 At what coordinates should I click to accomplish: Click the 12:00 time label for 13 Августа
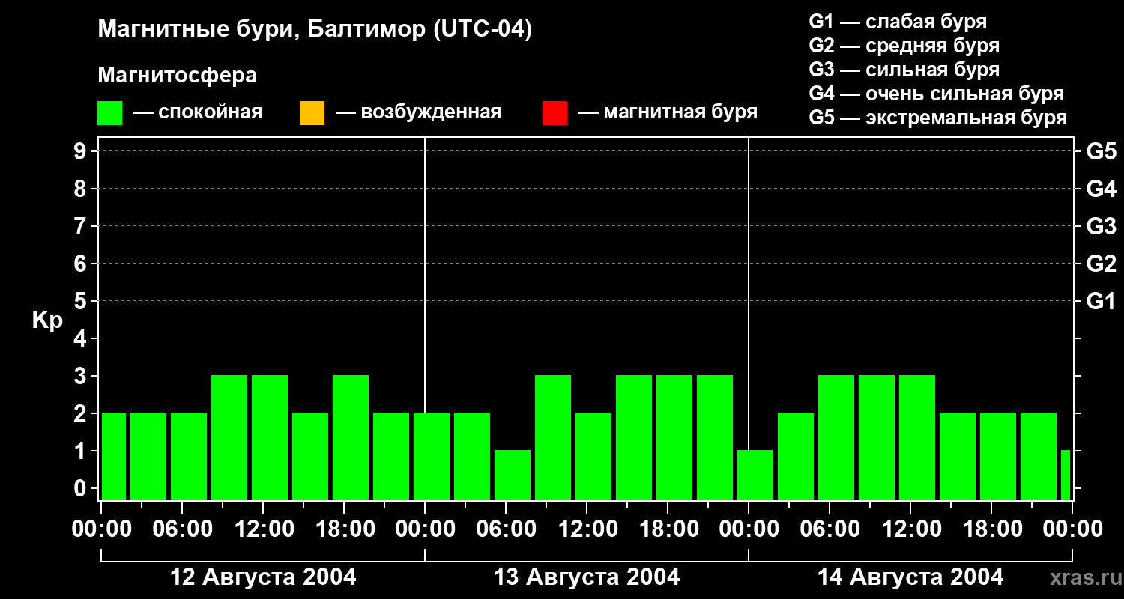587,529
